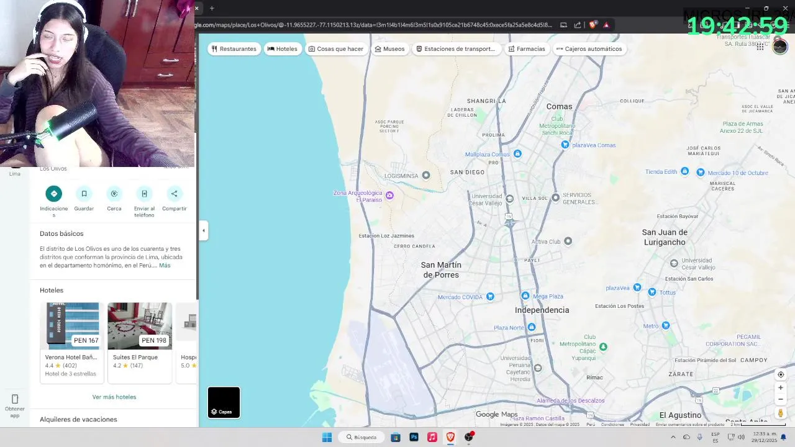The image size is (795, 447).
Task: Click LOGISMINSA map marker
Action: tap(426, 175)
